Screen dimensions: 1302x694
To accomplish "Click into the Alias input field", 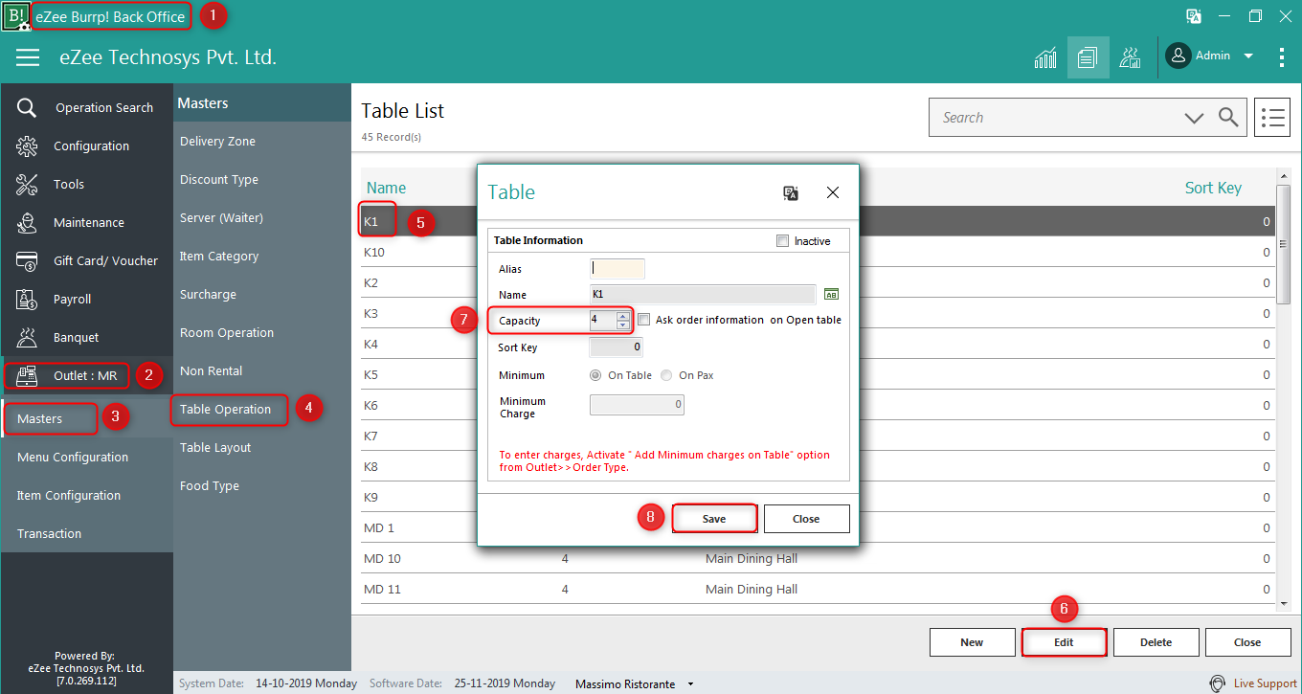I will [617, 269].
